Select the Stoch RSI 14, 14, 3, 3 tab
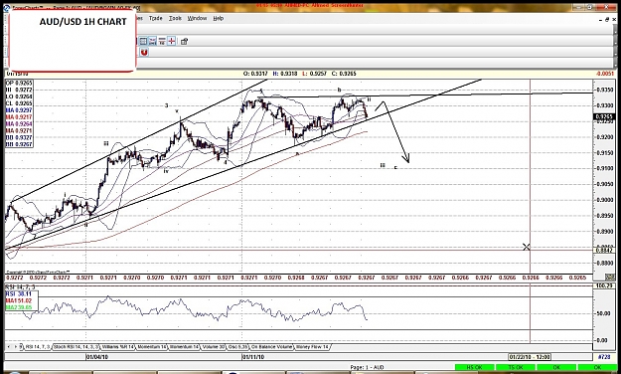 click(77, 346)
